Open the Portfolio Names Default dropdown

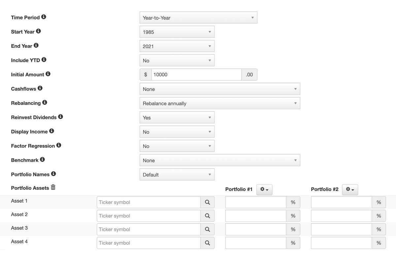pyautogui.click(x=177, y=175)
